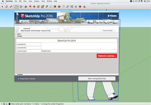This screenshot has height=105, width=151.
Task: Click the status bar 'Select center point' hint
Action: pyautogui.click(x=37, y=104)
